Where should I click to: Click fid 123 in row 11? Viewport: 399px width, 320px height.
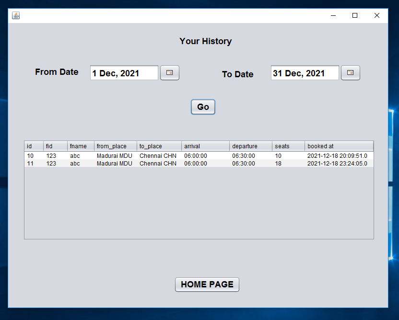coord(51,164)
